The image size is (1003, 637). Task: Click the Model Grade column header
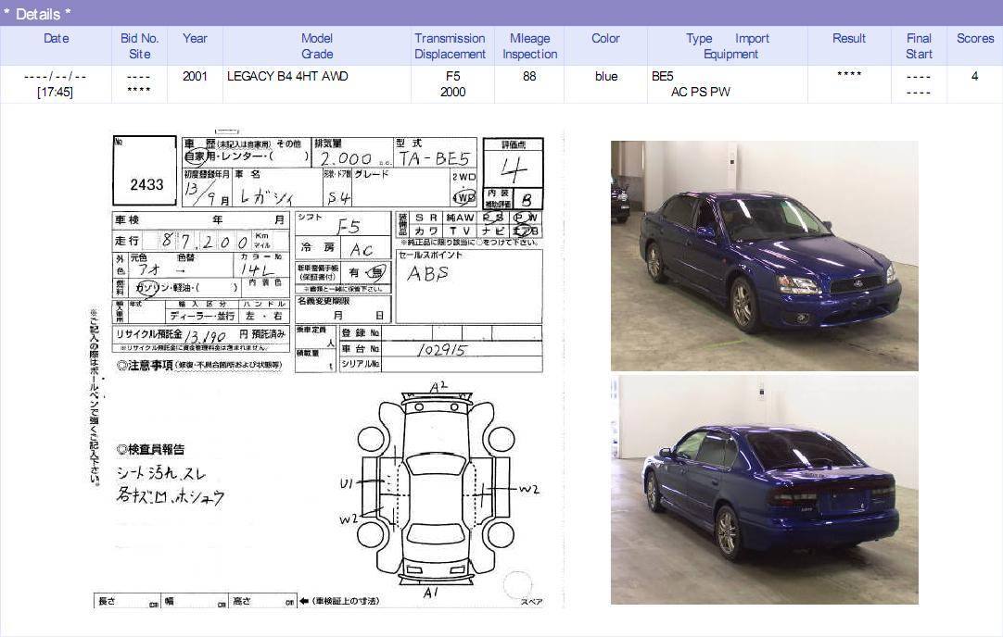point(317,46)
